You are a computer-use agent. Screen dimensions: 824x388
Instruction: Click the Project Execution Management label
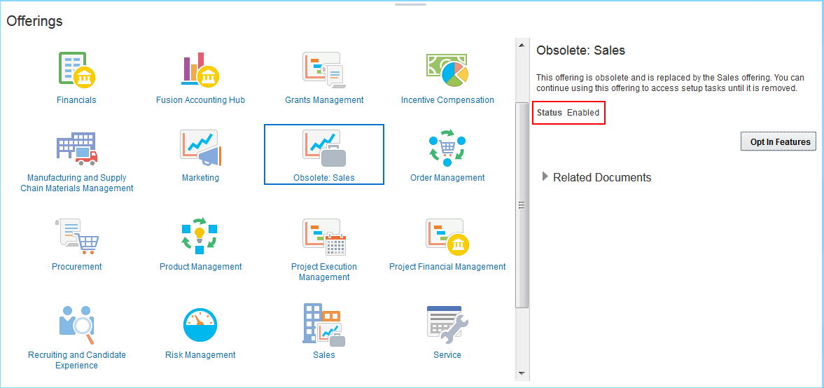pyautogui.click(x=324, y=272)
